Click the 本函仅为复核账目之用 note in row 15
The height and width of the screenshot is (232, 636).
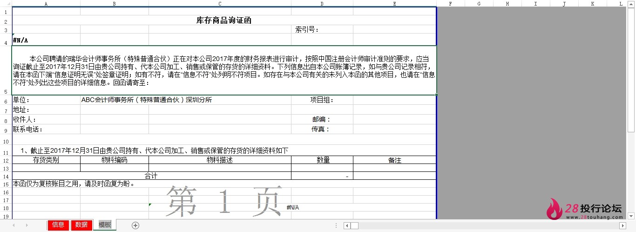click(x=74, y=184)
